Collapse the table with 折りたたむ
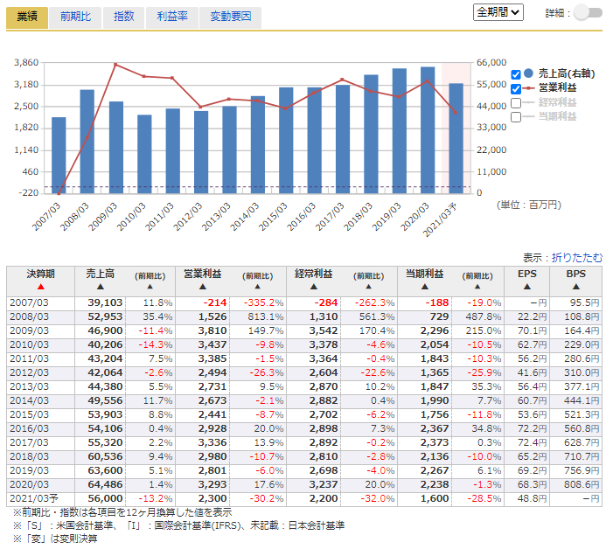This screenshot has width=613, height=549. 576,258
